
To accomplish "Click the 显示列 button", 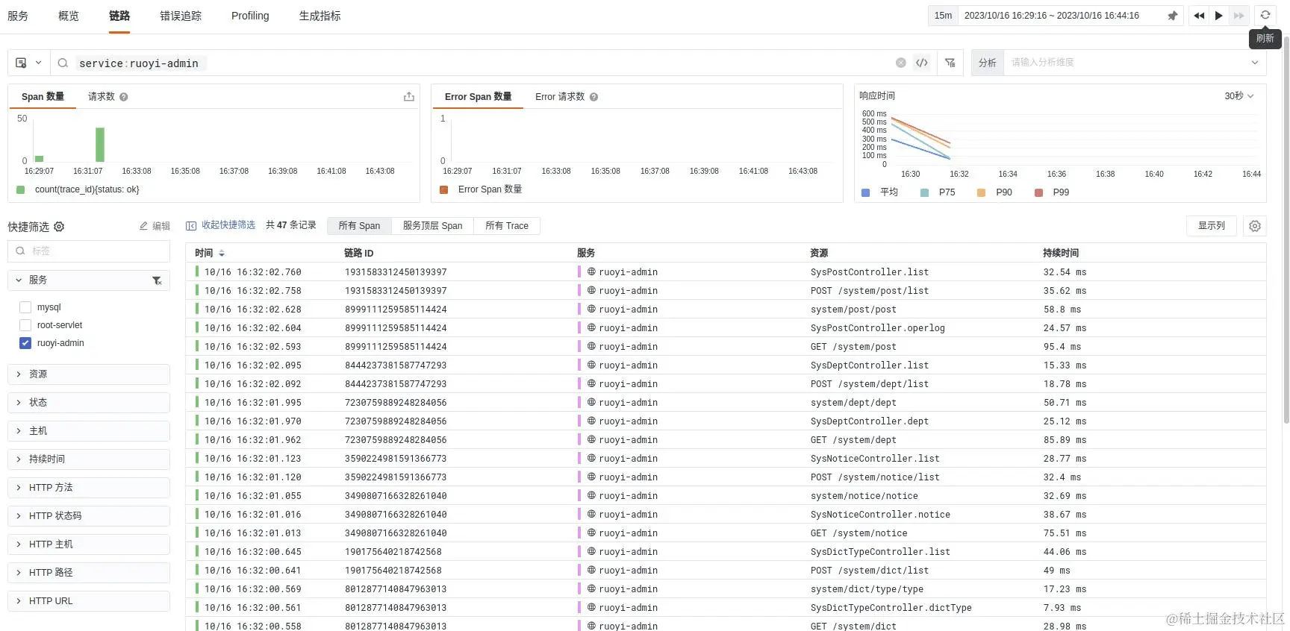I will point(1212,226).
